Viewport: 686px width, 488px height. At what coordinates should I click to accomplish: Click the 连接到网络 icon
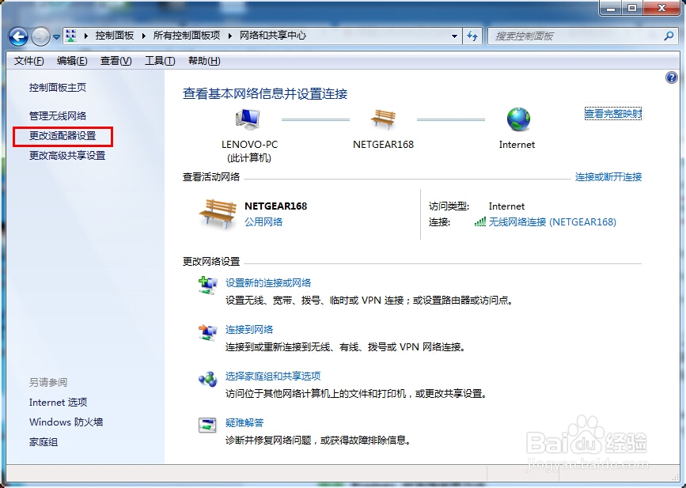(207, 332)
